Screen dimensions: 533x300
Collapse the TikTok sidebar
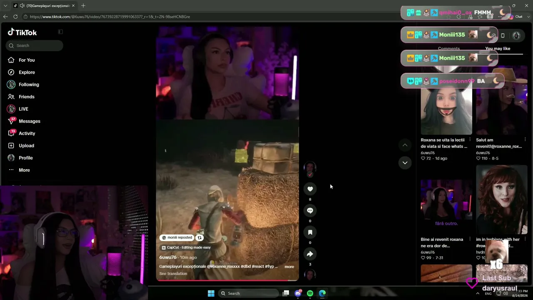[60, 32]
